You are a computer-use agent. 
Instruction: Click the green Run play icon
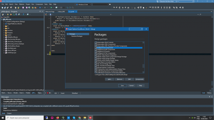[51, 8]
